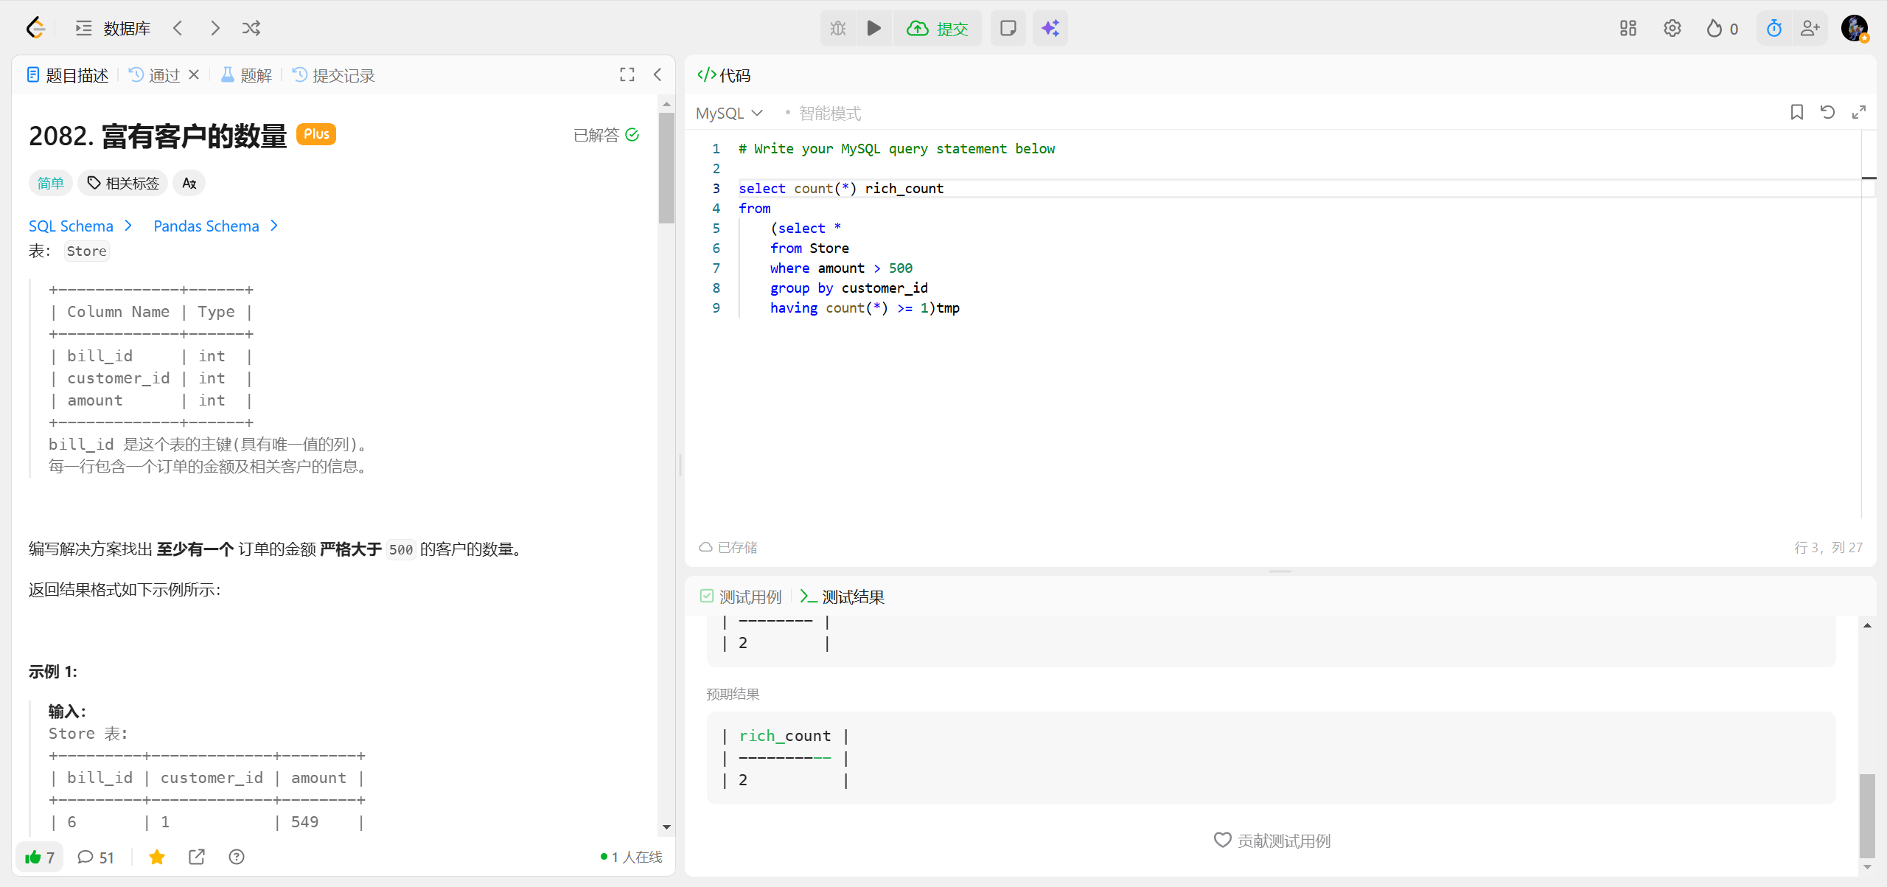
Task: Pick a random problem with shuffle icon
Action: 251,28
